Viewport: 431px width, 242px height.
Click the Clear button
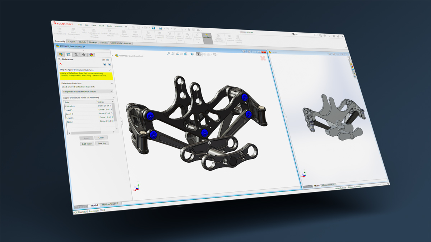[x=101, y=138]
